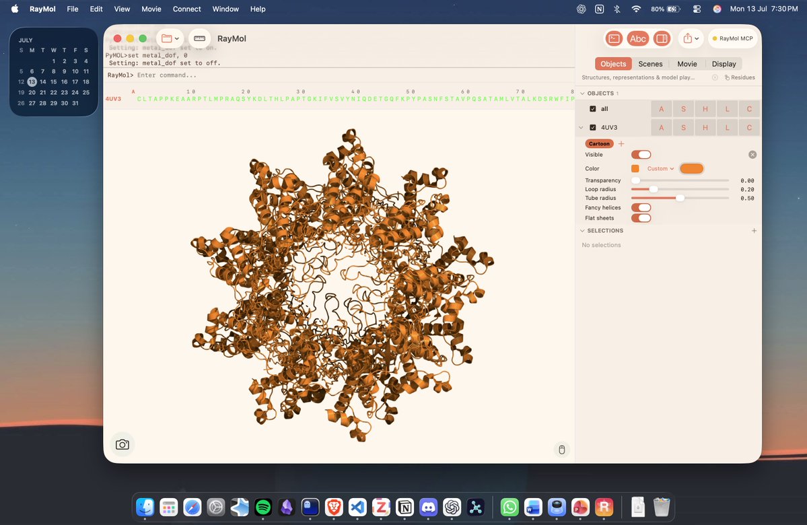
Task: Open Control Center in menu bar
Action: [697, 9]
